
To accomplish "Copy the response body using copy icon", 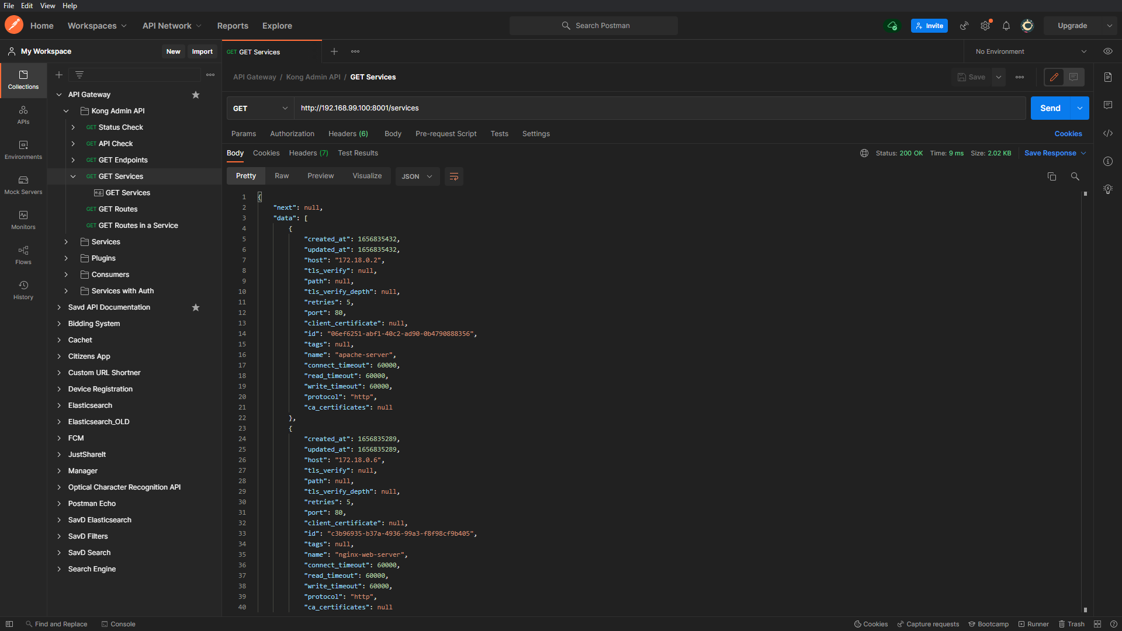I will (x=1052, y=176).
